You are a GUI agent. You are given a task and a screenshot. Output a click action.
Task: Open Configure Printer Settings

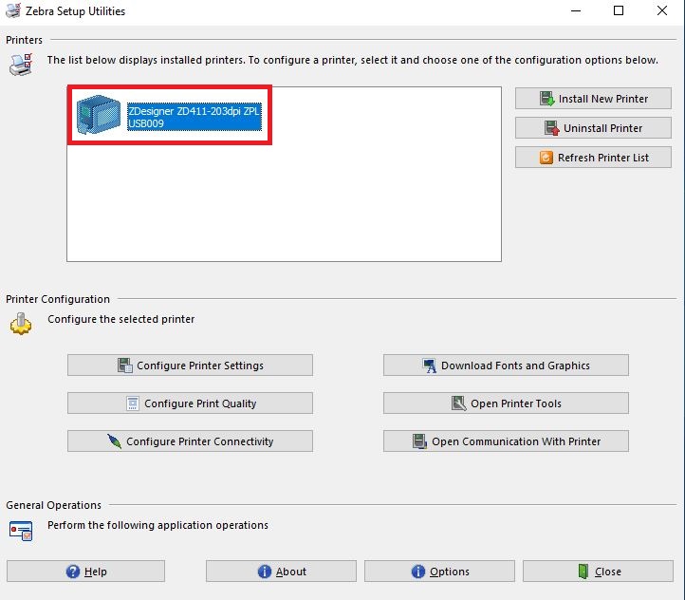(x=190, y=365)
